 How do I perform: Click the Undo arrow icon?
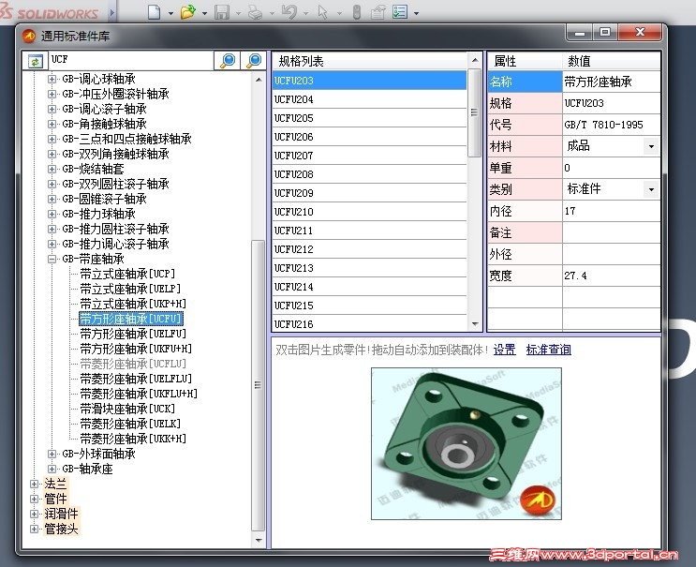point(289,12)
